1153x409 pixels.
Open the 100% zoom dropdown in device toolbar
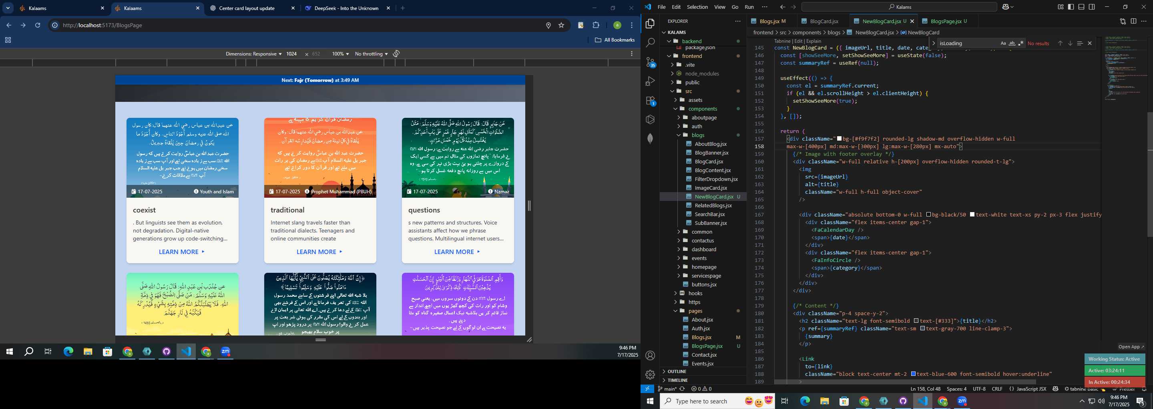tap(340, 54)
